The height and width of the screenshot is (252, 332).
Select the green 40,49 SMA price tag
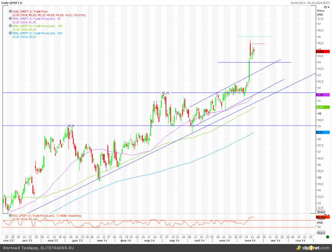click(323, 107)
